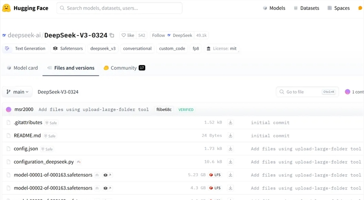Open the 542 likes count
This screenshot has height=200, width=364.
[x=142, y=35]
